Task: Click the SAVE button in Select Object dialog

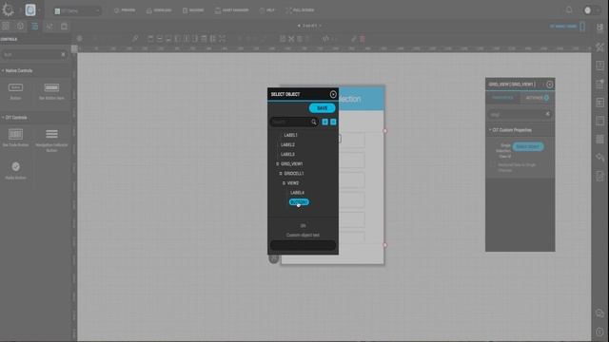Action: pyautogui.click(x=322, y=108)
